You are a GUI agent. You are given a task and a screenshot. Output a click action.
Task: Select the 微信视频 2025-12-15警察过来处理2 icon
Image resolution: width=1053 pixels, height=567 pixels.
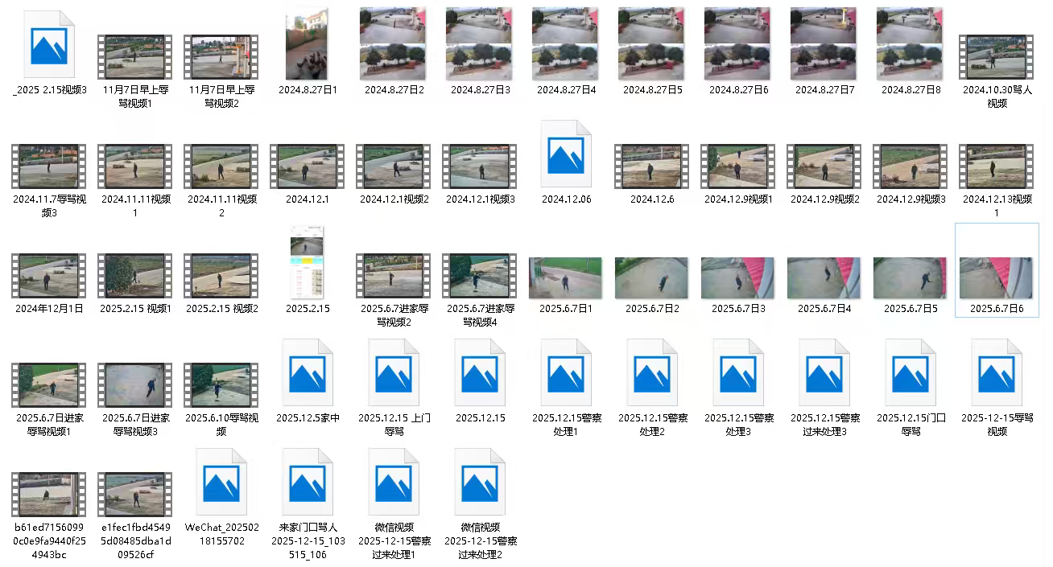480,483
